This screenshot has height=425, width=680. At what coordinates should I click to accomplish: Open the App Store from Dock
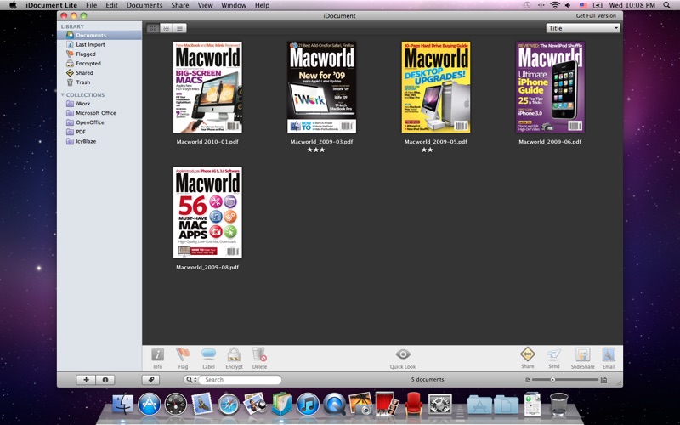point(150,405)
